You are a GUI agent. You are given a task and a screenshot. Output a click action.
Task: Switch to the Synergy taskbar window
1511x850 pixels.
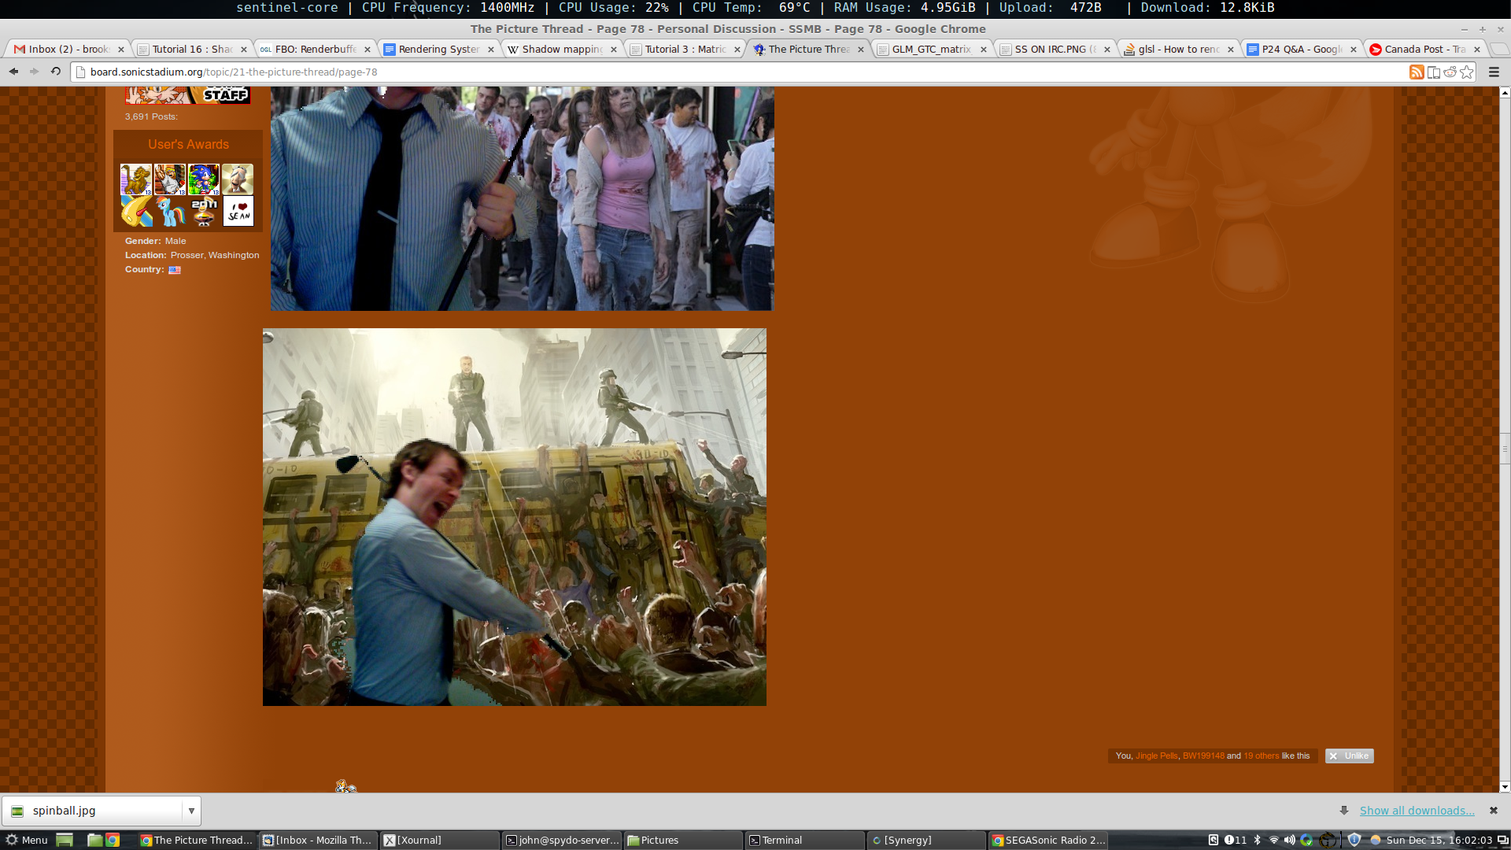926,840
